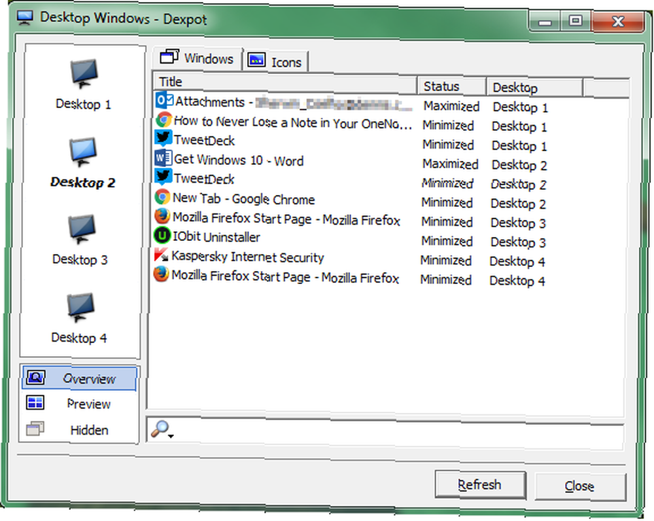Image resolution: width=654 pixels, height=521 pixels.
Task: Click the Desktop 4 label in the sidebar
Action: (x=79, y=338)
